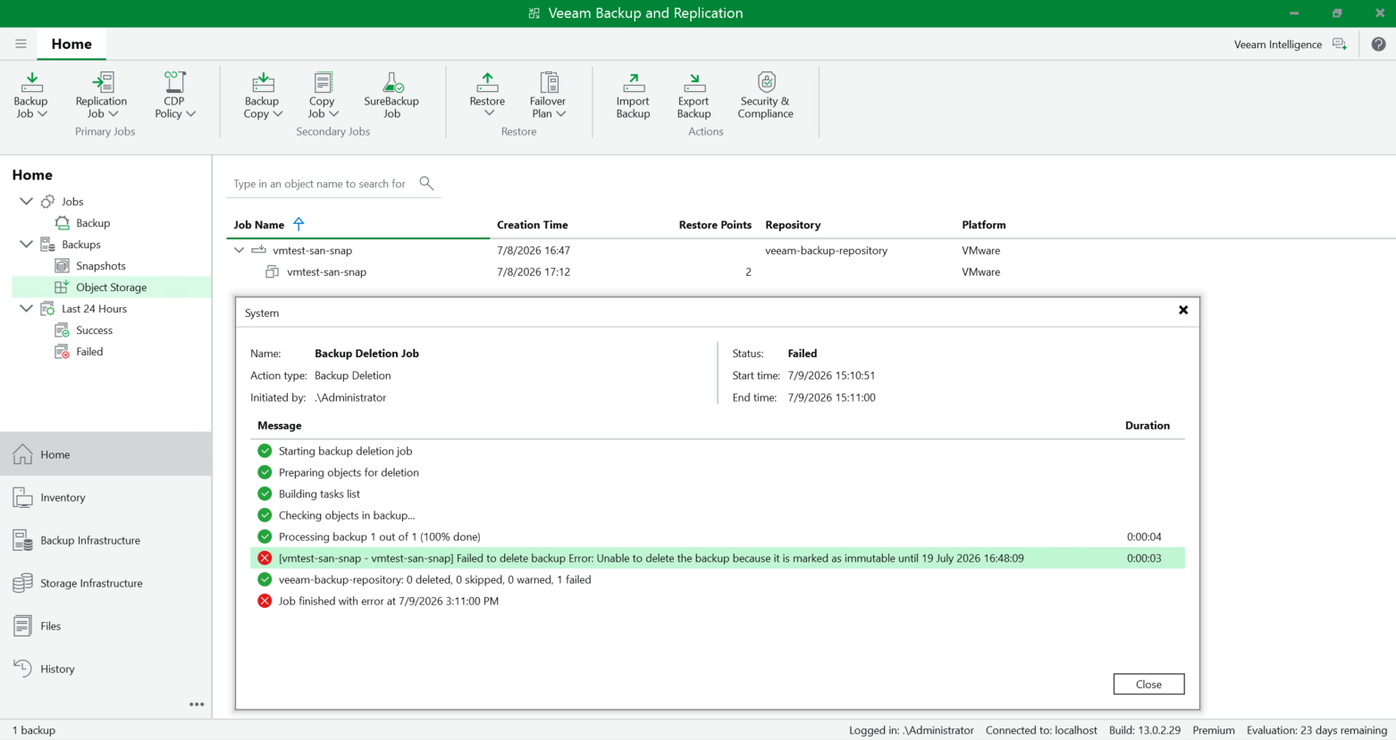
Task: Collapse the Last 24 Hours tree node
Action: point(26,309)
